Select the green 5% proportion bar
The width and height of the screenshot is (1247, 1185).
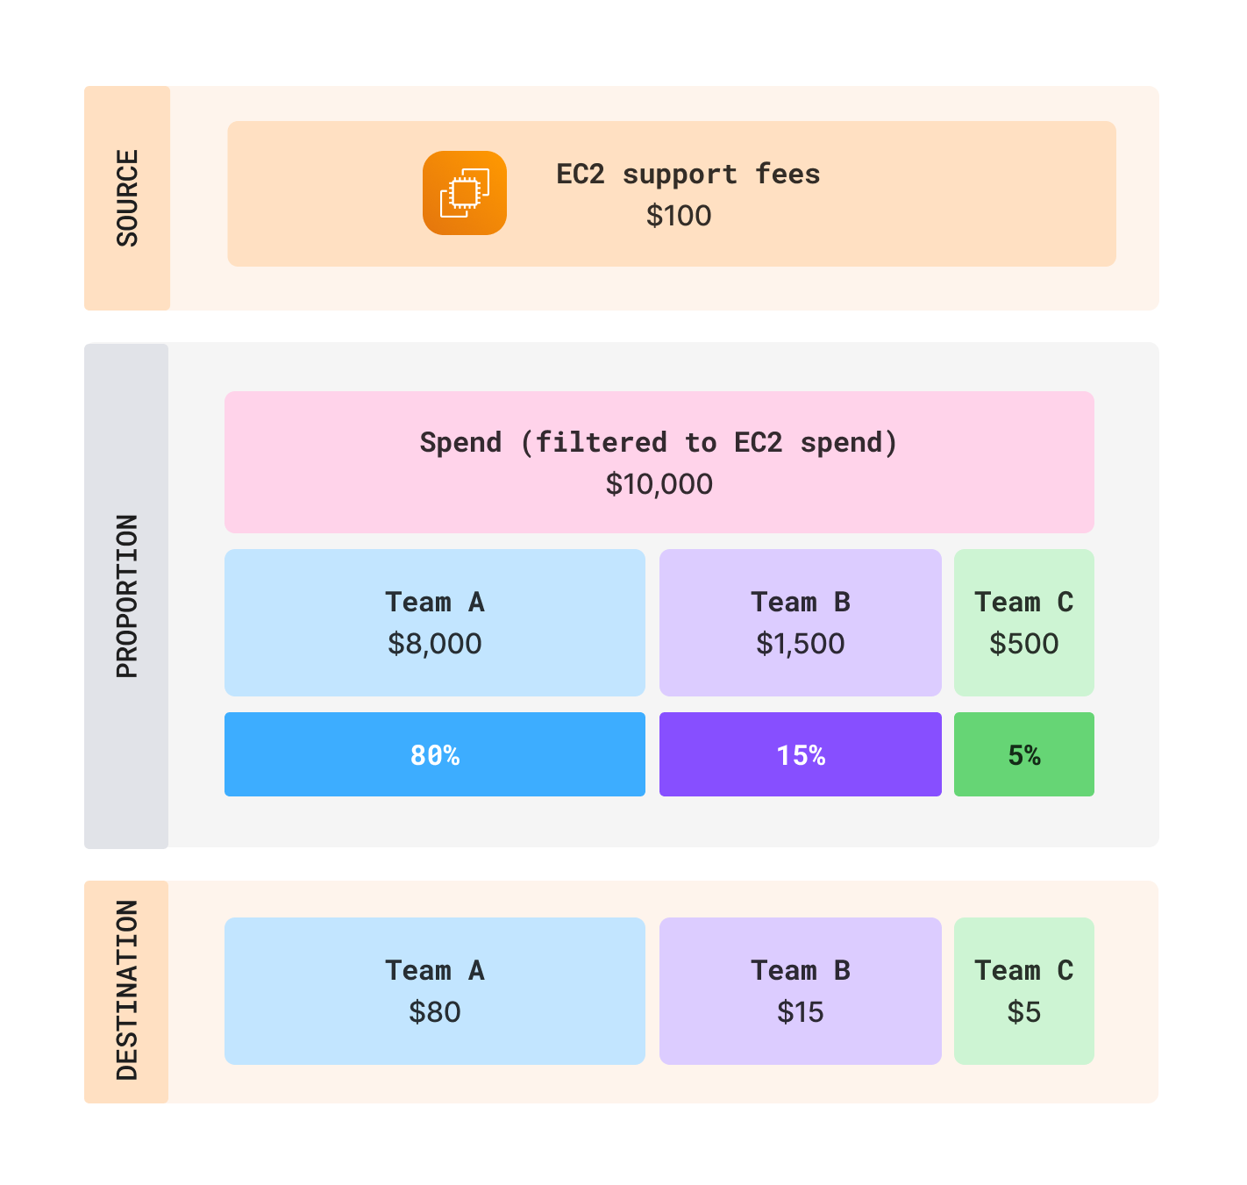pyautogui.click(x=1023, y=754)
